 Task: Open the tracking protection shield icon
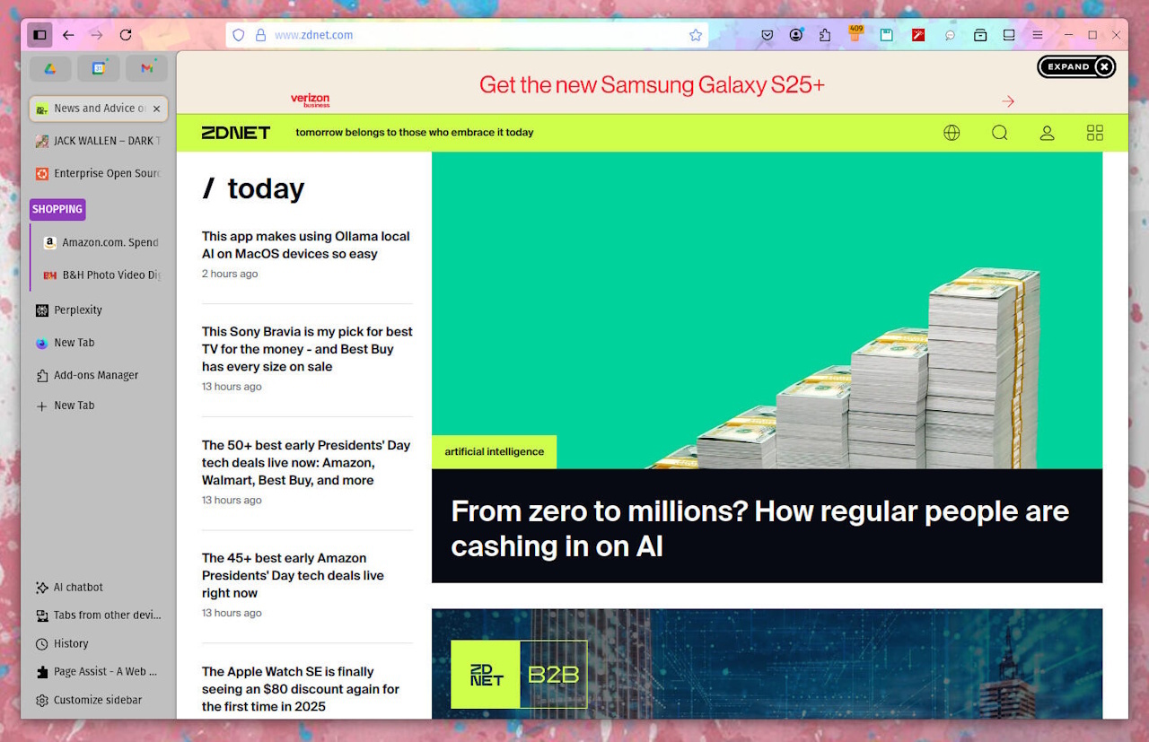click(x=239, y=35)
